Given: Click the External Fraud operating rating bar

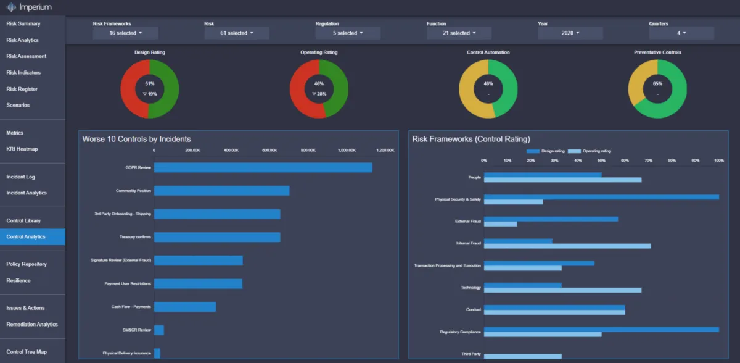Looking at the screenshot, I should click(501, 223).
